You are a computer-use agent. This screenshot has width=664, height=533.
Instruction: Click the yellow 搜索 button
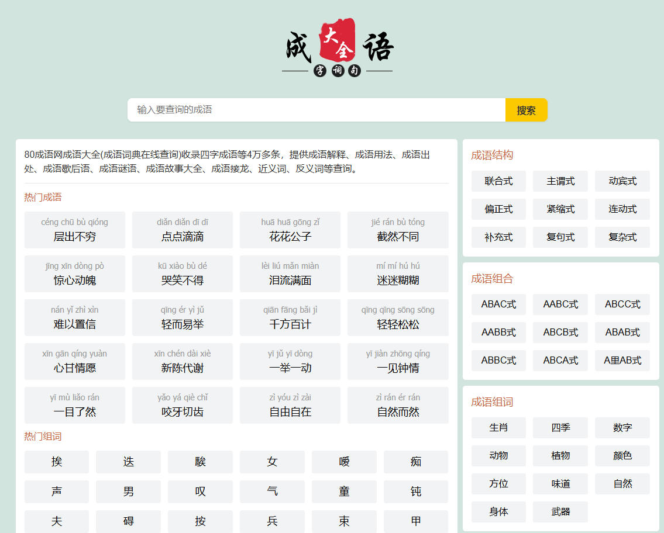click(527, 110)
